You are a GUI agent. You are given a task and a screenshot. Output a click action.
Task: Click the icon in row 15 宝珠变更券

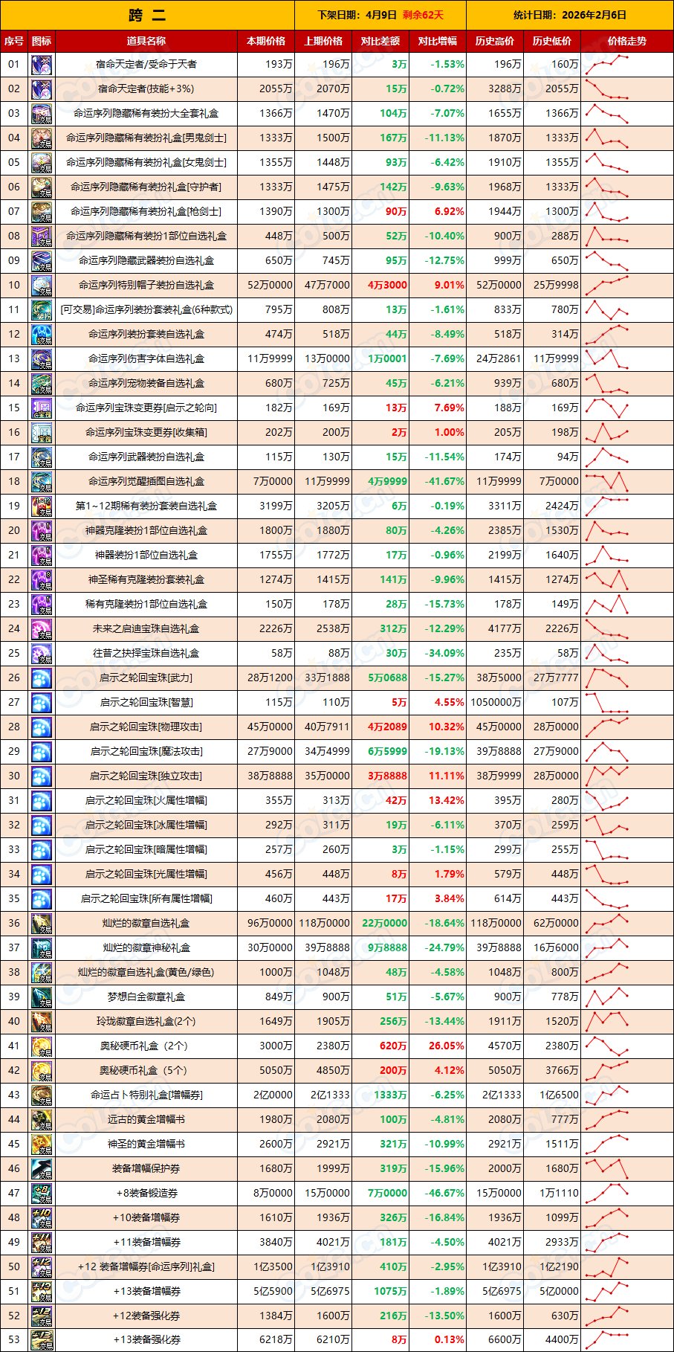tap(42, 408)
